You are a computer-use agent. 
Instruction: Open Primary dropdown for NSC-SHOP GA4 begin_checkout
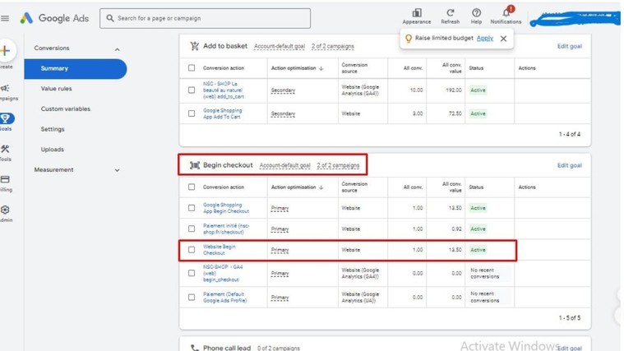(280, 274)
